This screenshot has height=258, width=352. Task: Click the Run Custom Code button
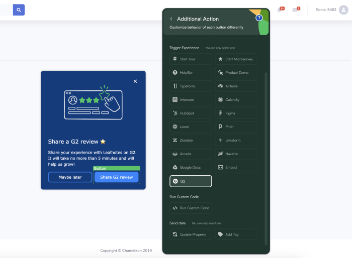191,208
